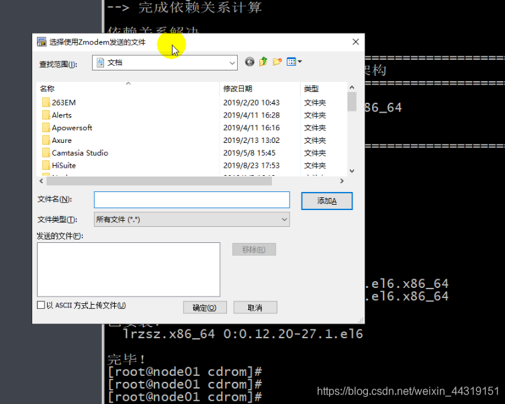Click the vertical scrollbar down arrow
505x404 pixels.
352,171
